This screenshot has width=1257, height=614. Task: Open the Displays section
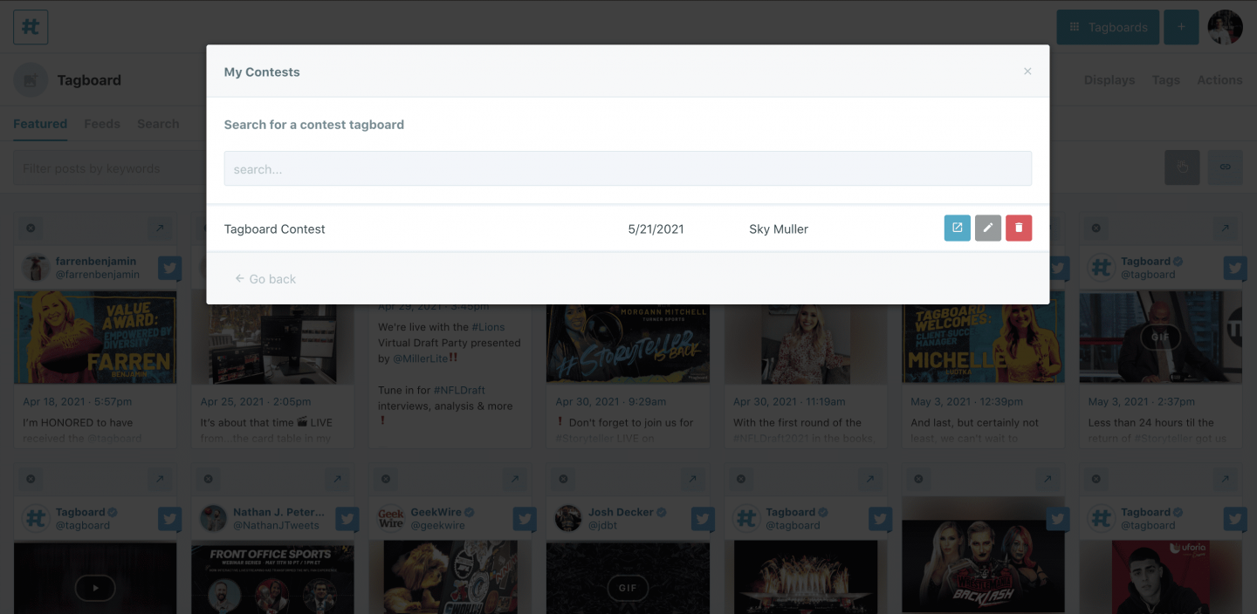pos(1109,79)
